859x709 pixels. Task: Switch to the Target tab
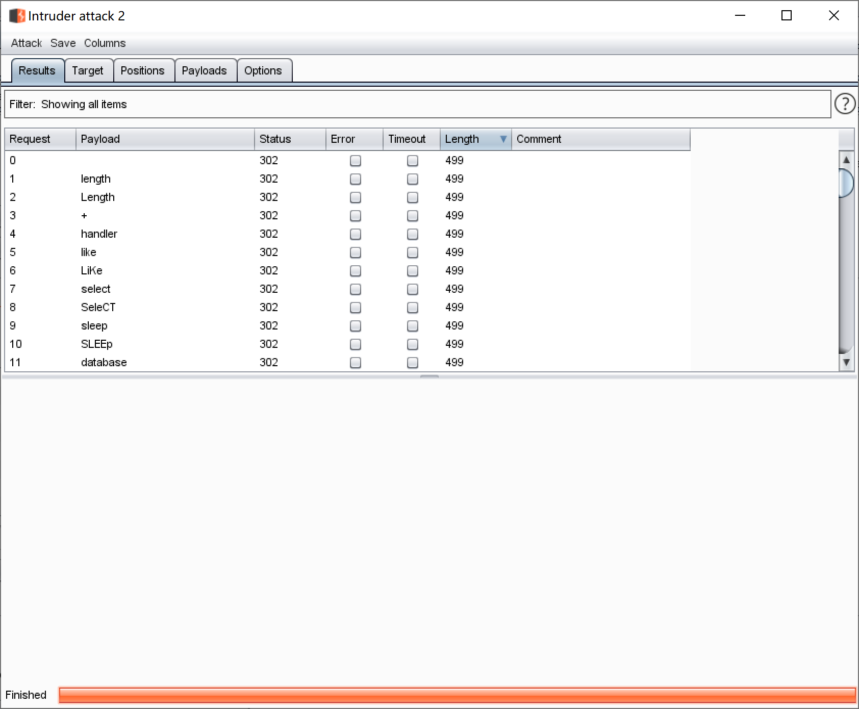point(88,70)
